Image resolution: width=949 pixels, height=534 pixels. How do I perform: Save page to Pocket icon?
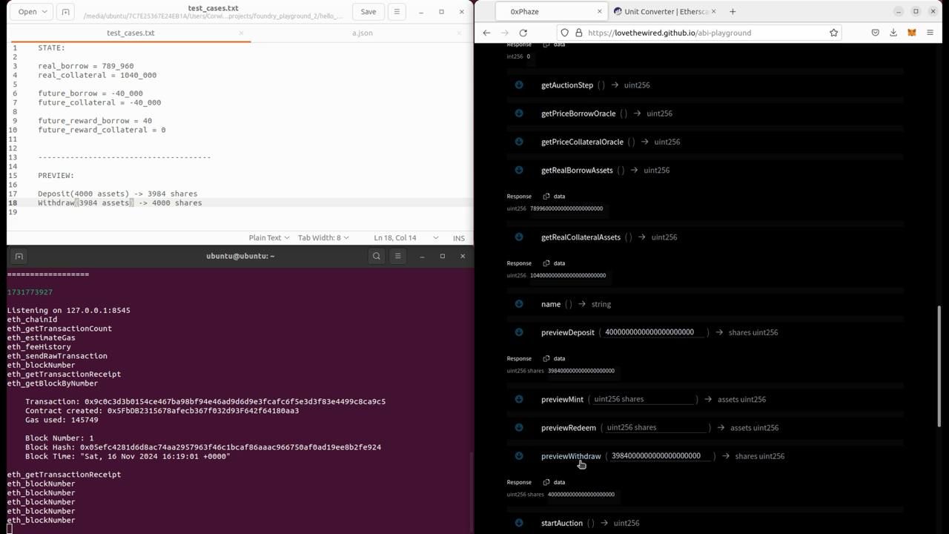pyautogui.click(x=875, y=33)
